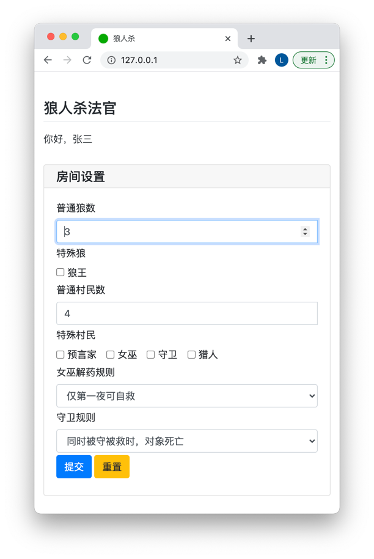Tick the 女巫 checkbox
Viewport: 374px width, 559px height.
111,354
